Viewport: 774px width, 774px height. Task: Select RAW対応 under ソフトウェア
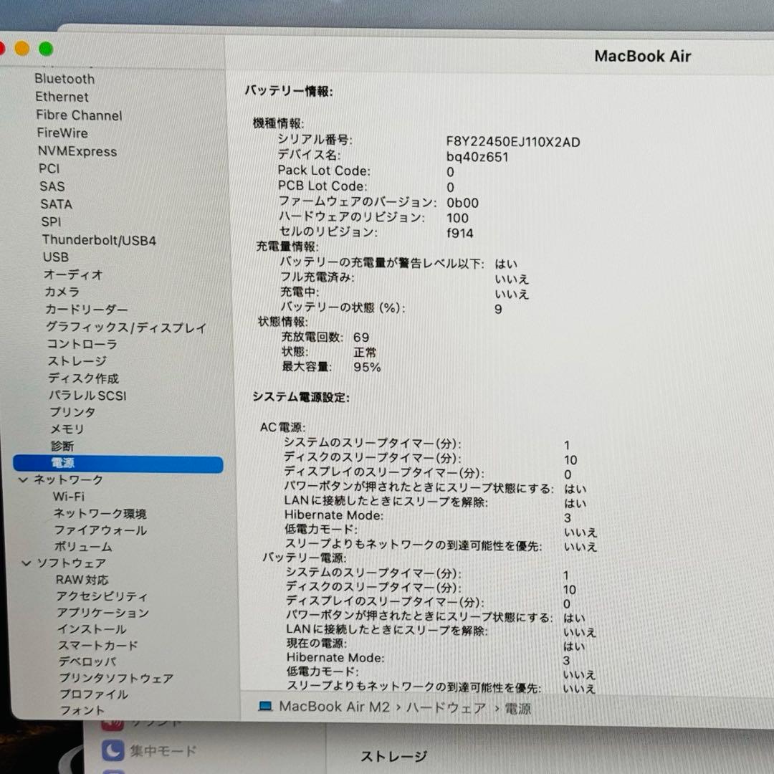pos(82,580)
